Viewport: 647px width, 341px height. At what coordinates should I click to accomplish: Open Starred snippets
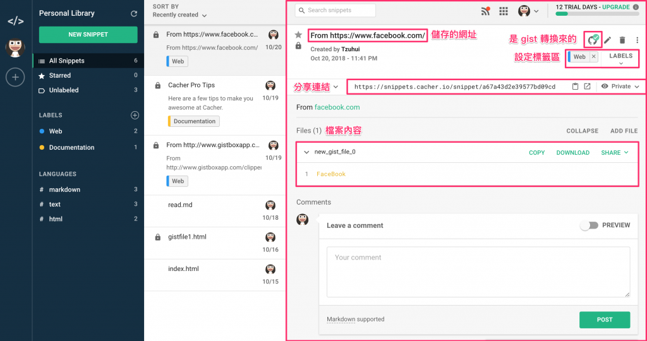[88, 75]
